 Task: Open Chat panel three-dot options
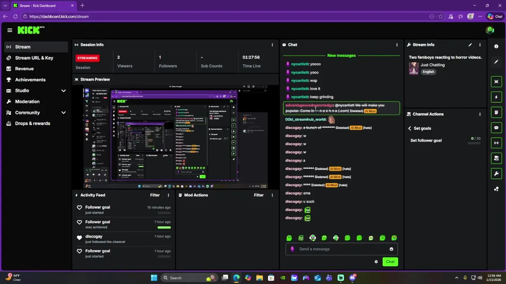[397, 45]
